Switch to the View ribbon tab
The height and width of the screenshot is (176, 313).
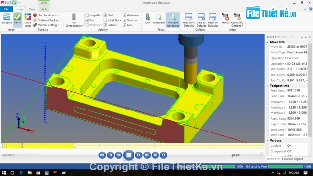32,9
